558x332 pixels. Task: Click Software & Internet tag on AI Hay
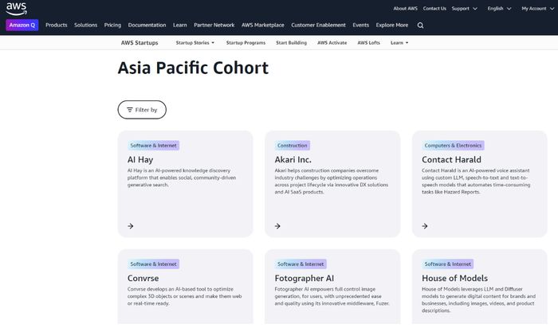153,146
